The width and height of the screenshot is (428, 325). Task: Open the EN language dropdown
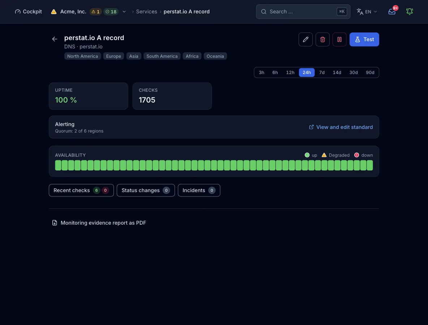367,12
